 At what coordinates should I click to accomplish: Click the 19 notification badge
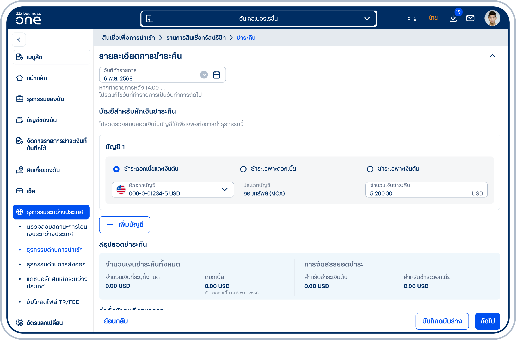tap(458, 12)
